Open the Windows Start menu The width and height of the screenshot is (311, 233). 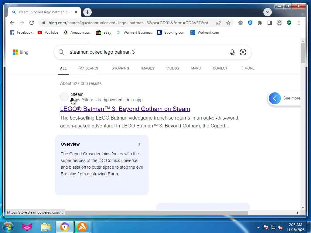pyautogui.click(x=8, y=227)
